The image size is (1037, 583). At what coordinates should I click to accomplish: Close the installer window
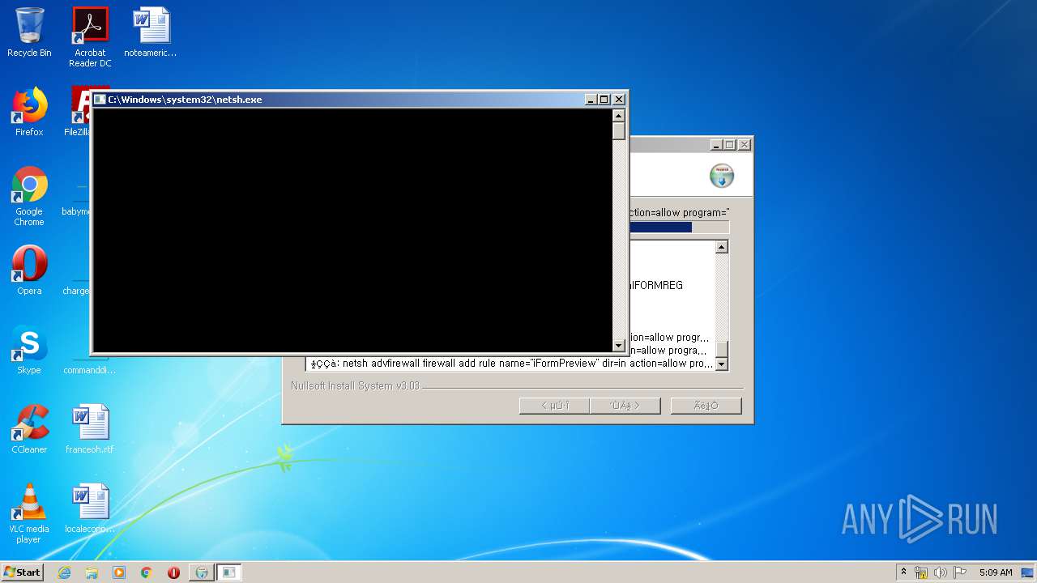pyautogui.click(x=745, y=145)
